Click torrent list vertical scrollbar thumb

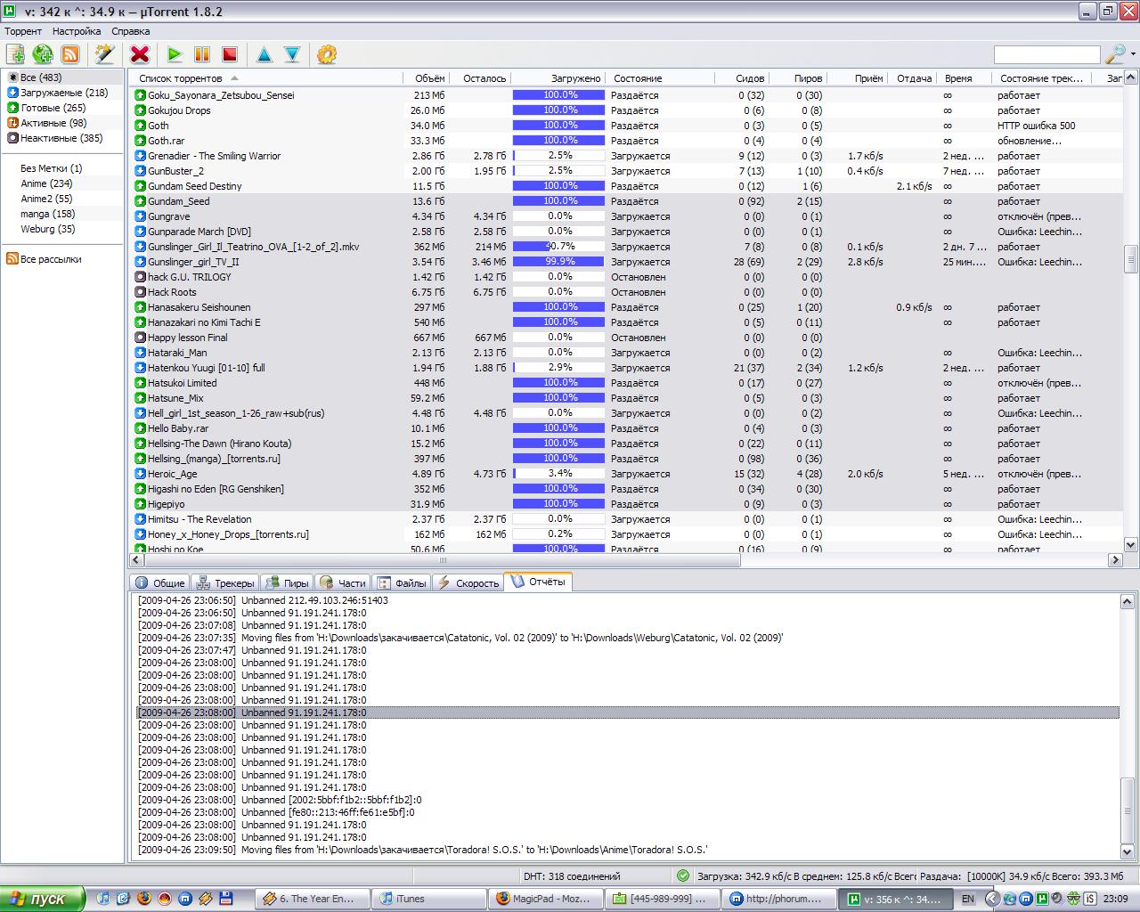tap(1131, 259)
